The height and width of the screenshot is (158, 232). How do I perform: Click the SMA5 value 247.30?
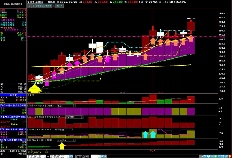point(21,10)
